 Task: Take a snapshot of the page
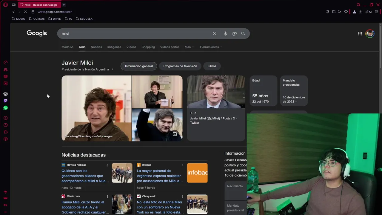pos(334,12)
